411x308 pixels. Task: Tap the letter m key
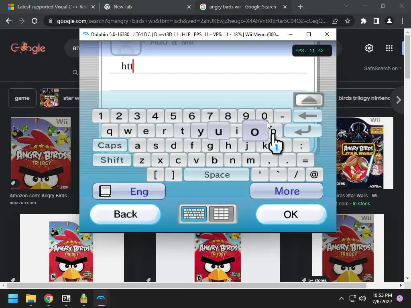pos(251,160)
